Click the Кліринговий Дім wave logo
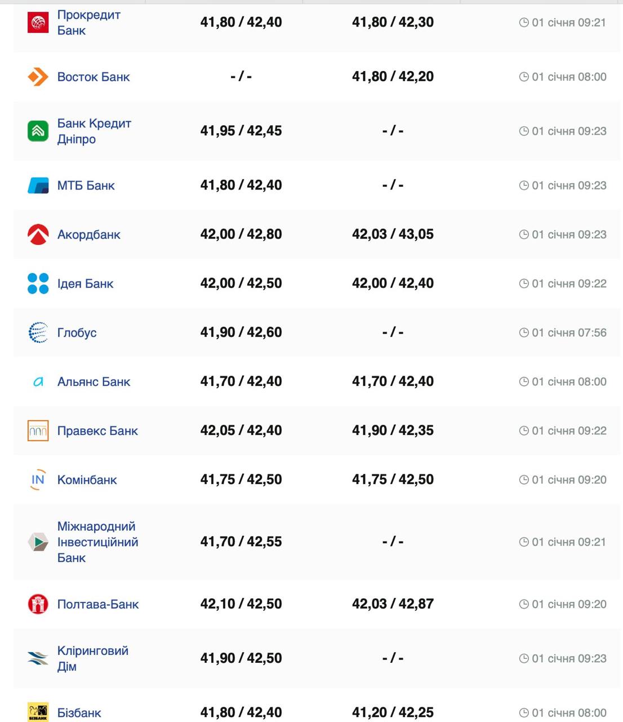Screen dimensions: 623x722 pos(38,658)
